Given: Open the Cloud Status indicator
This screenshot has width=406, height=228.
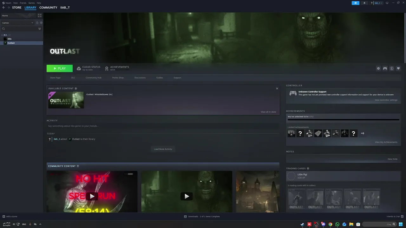Looking at the screenshot, I should pos(88,68).
